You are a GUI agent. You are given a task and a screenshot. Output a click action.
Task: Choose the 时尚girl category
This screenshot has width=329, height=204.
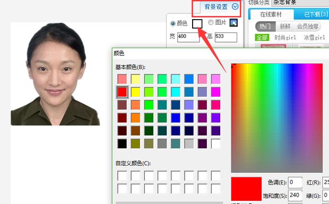point(285,38)
